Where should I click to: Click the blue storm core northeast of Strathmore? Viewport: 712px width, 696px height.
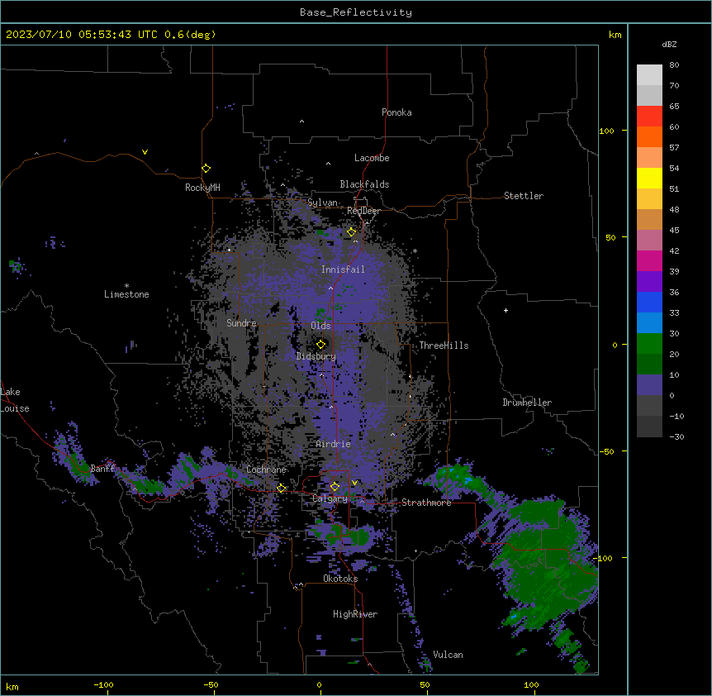click(468, 480)
